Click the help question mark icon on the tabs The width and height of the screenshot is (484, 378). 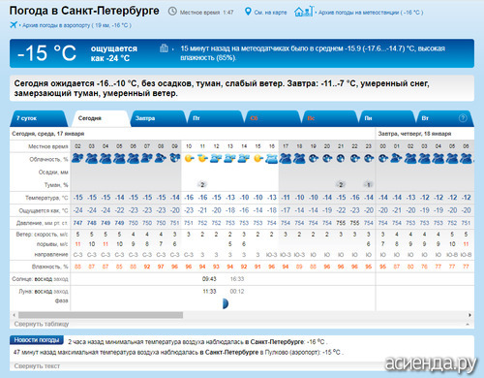463,118
